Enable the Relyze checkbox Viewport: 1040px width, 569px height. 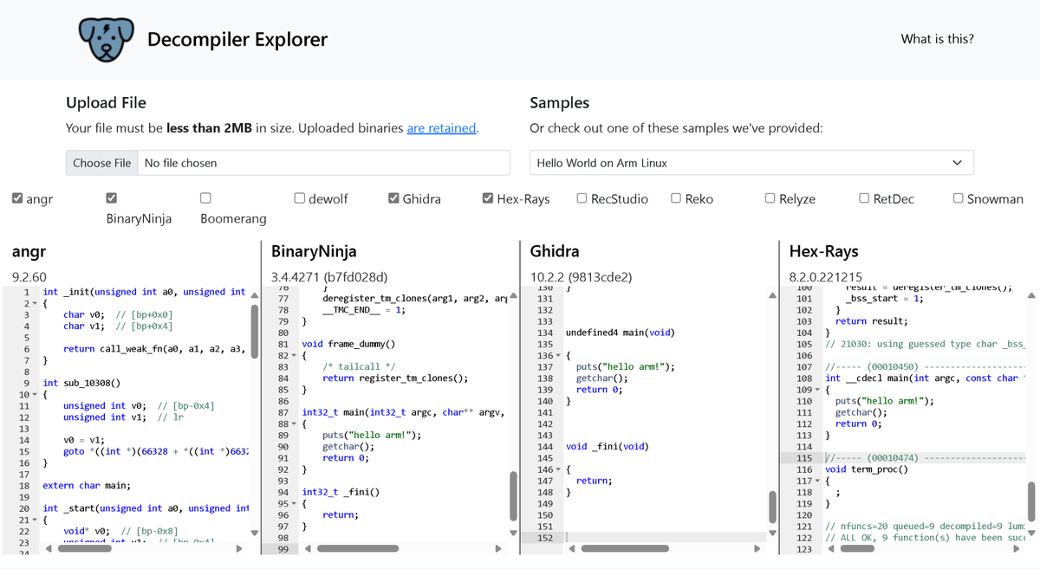(770, 198)
